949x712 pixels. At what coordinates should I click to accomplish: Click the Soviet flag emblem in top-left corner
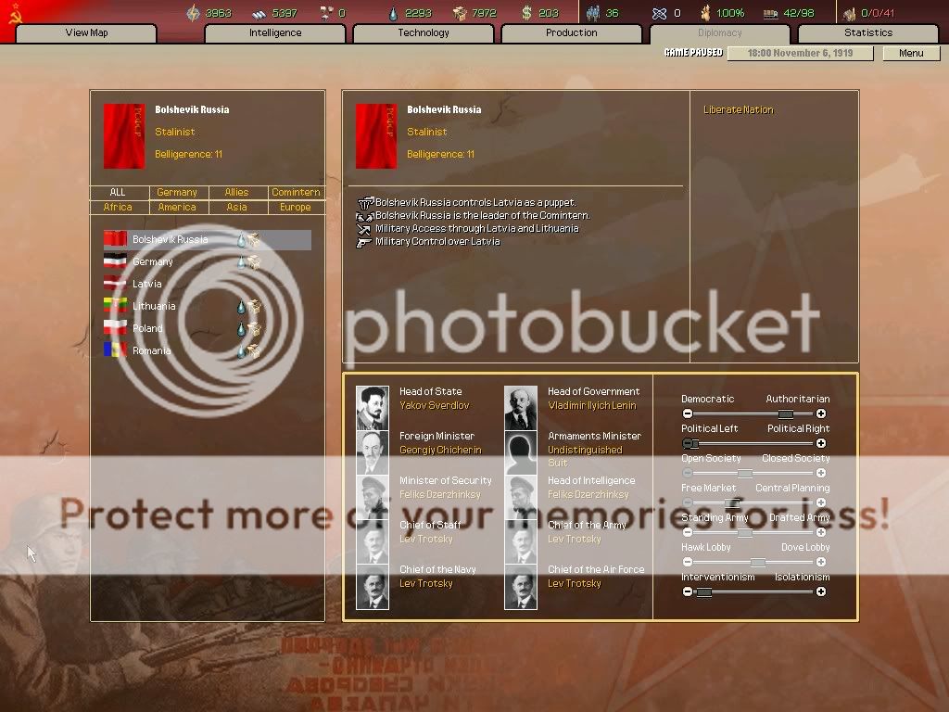coord(13,14)
